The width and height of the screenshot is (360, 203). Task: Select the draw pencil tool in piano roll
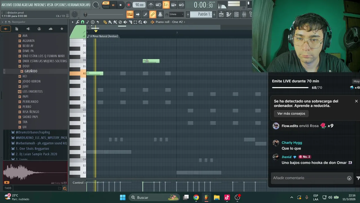tap(105, 22)
